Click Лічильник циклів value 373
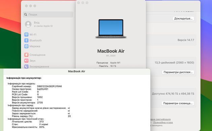 pyautogui.click(x=41, y=122)
